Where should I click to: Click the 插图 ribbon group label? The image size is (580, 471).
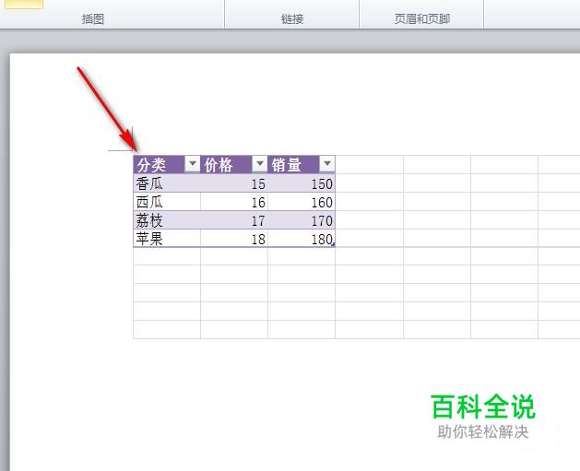click(93, 18)
